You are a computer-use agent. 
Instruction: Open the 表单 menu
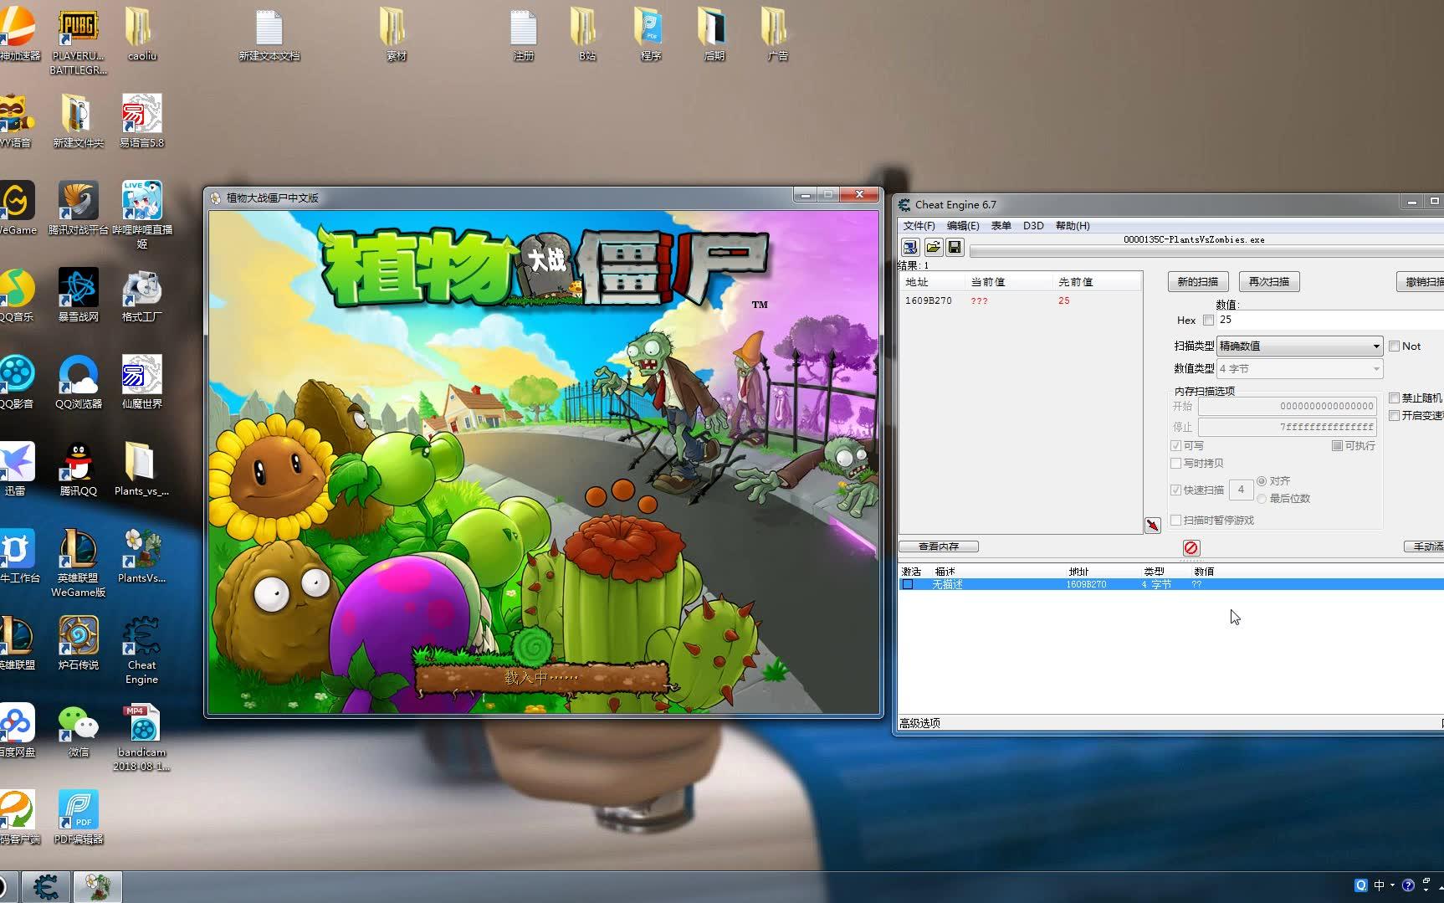point(1001,225)
